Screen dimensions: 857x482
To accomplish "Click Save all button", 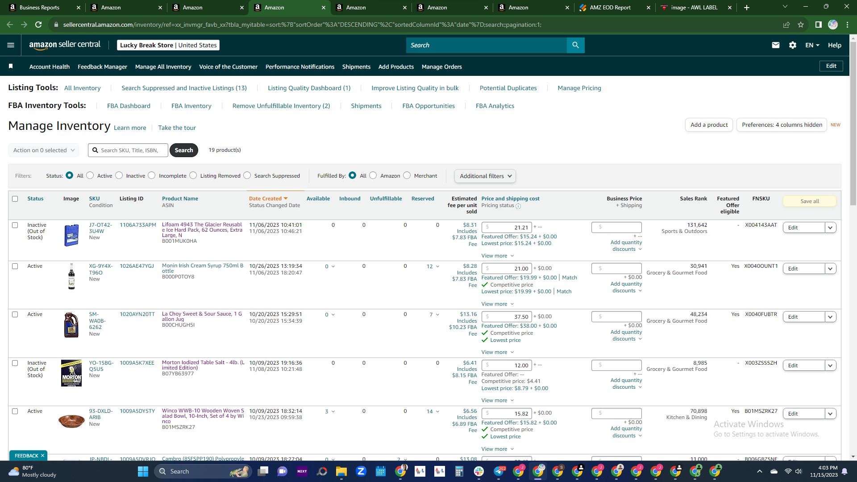I will click(x=809, y=201).
